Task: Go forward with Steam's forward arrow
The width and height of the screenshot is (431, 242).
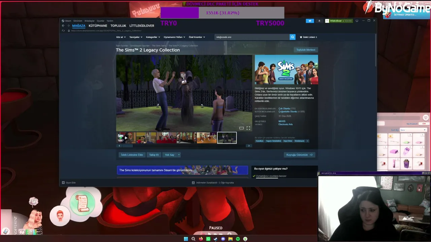Action: tap(68, 26)
